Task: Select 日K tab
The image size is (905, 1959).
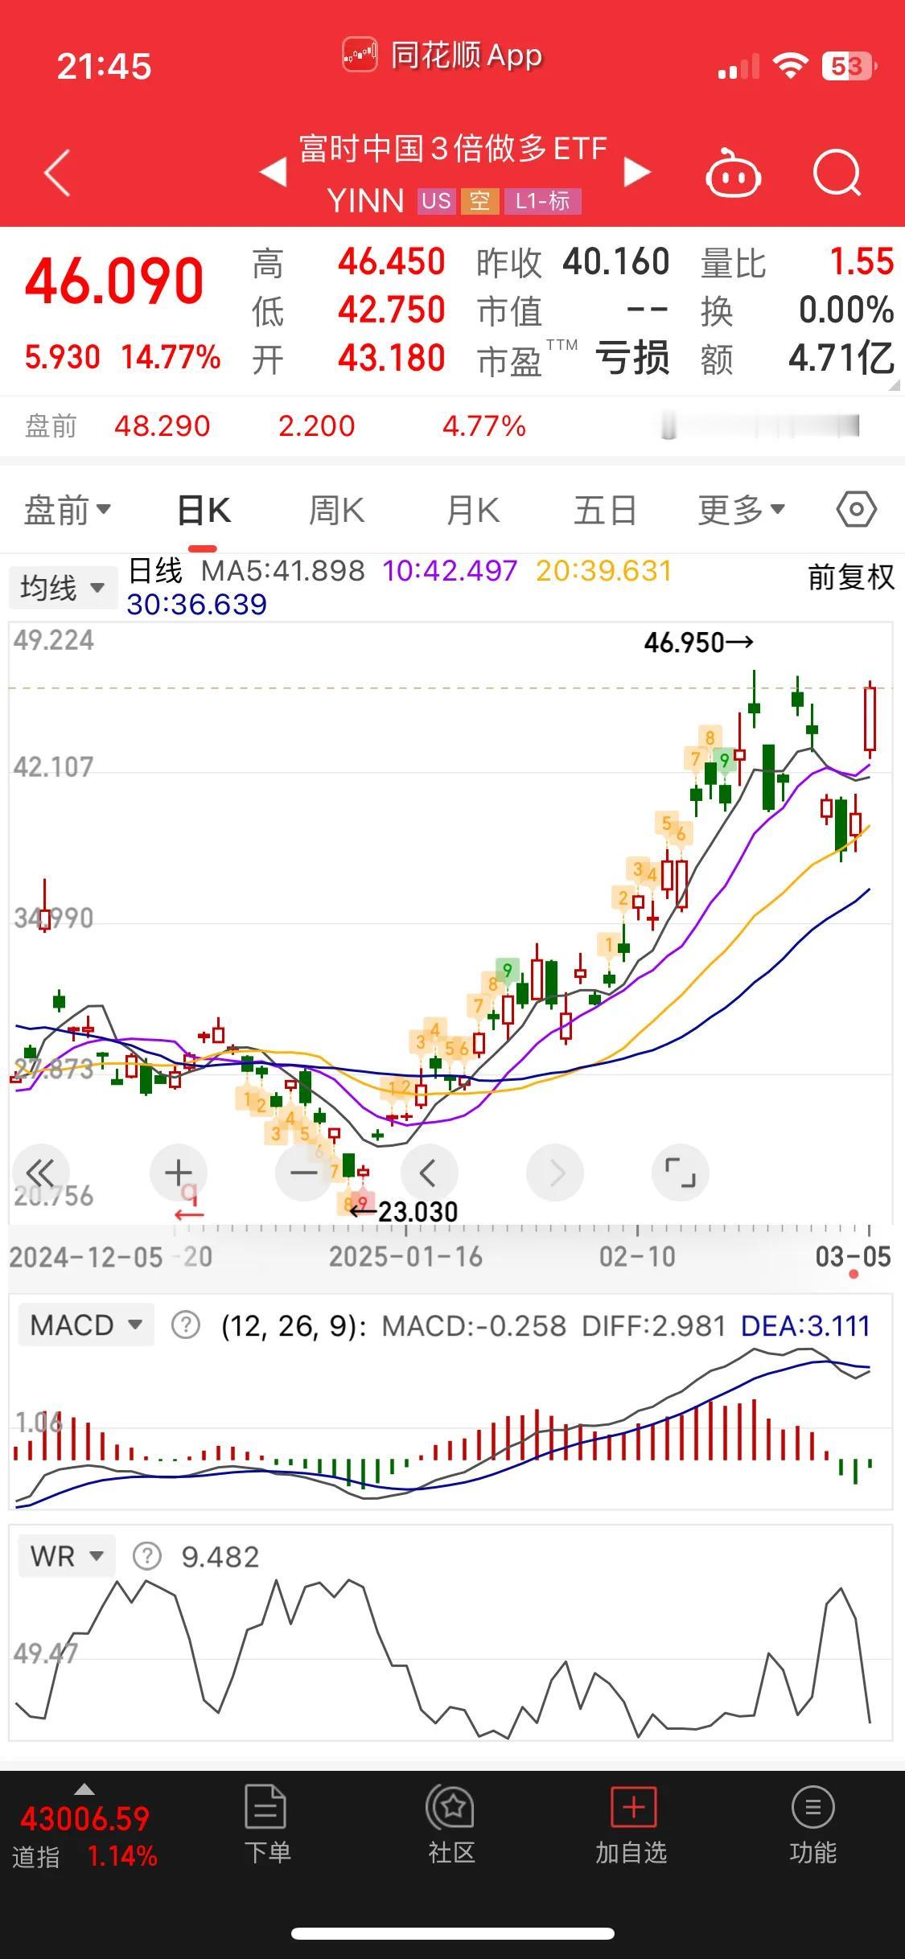Action: point(204,510)
